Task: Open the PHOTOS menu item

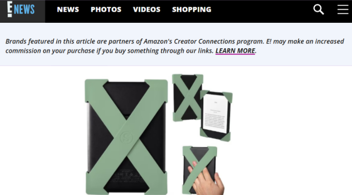Action: point(106,9)
